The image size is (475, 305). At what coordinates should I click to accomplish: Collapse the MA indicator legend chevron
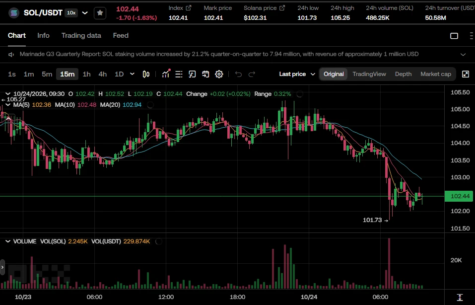tap(8, 105)
